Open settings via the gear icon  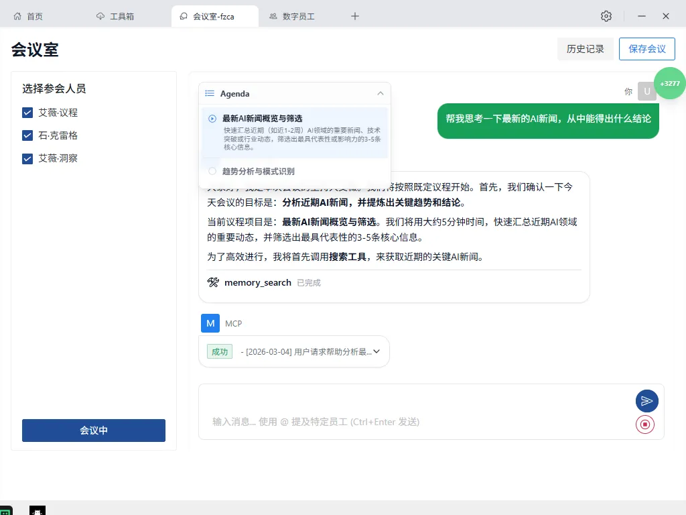606,15
